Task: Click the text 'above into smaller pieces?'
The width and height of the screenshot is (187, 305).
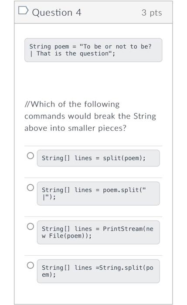Action: point(75,129)
